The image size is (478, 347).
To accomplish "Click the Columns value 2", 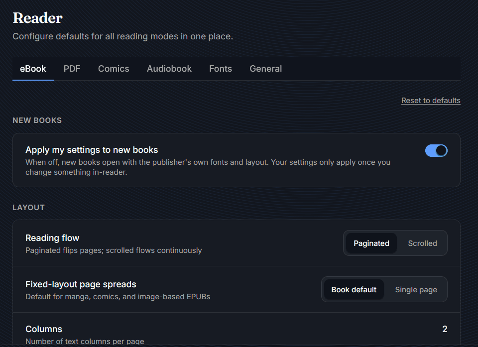I will click(x=445, y=329).
